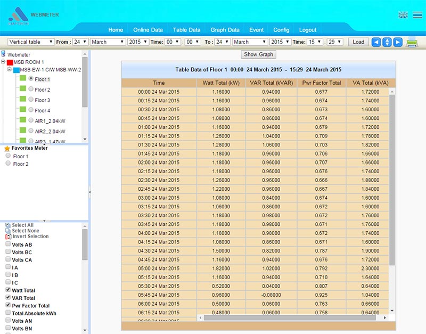The width and height of the screenshot is (426, 334).
Task: Open the From year dropdown
Action: 138,42
